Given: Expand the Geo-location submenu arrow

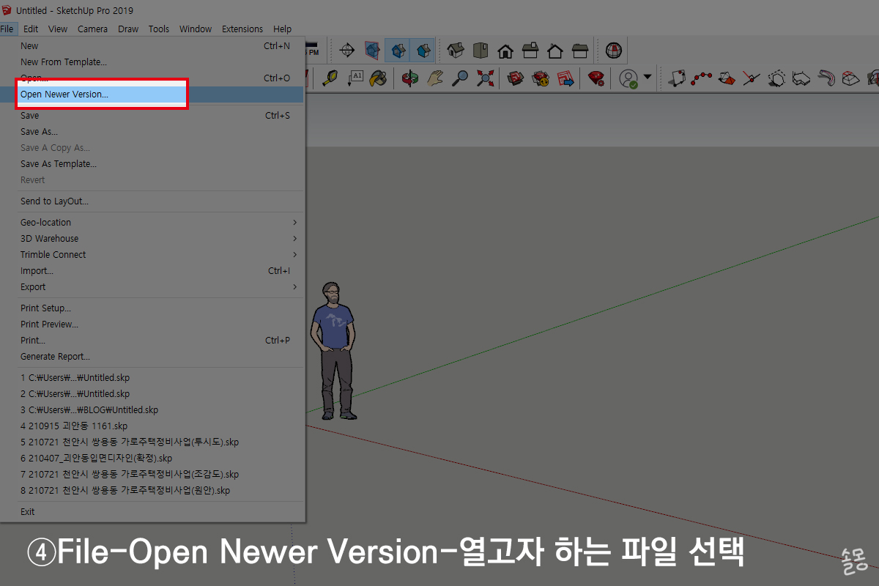Looking at the screenshot, I should click(295, 222).
